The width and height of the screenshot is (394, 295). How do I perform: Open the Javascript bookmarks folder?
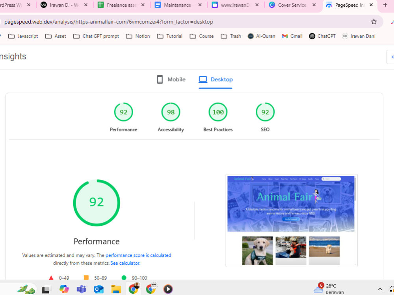tap(23, 36)
